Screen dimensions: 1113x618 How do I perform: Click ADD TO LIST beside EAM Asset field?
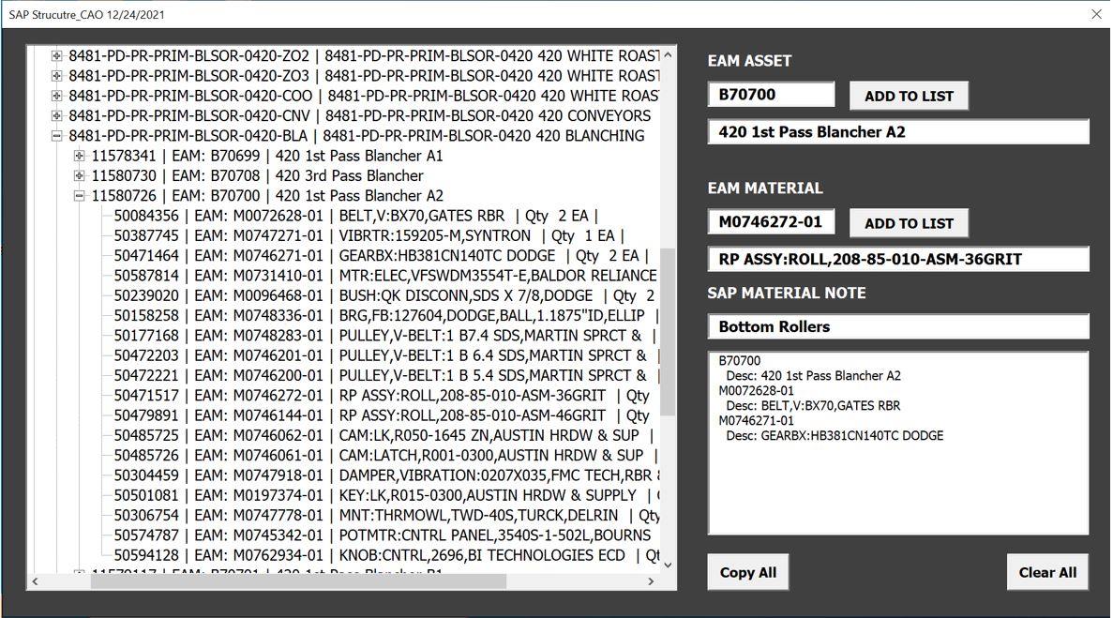[908, 96]
